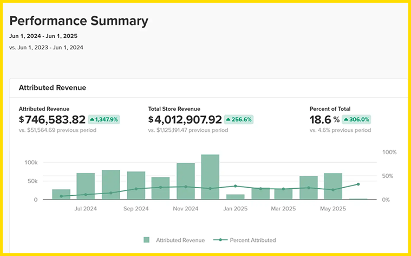The width and height of the screenshot is (411, 256).
Task: Open the vs. Jun 1, 2023 comparison period
Action: (x=47, y=48)
